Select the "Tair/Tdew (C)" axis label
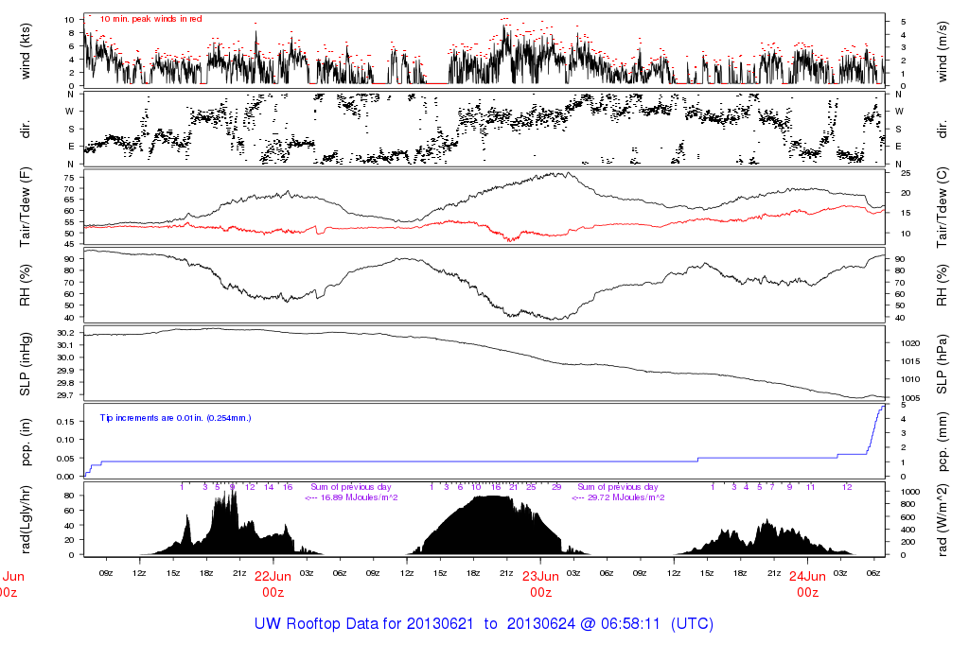The image size is (969, 662). (x=942, y=207)
